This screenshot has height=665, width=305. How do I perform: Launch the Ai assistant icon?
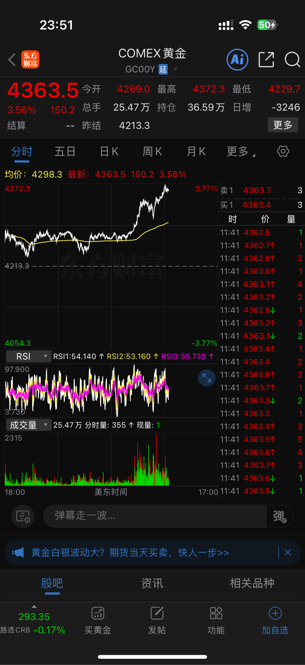237,59
